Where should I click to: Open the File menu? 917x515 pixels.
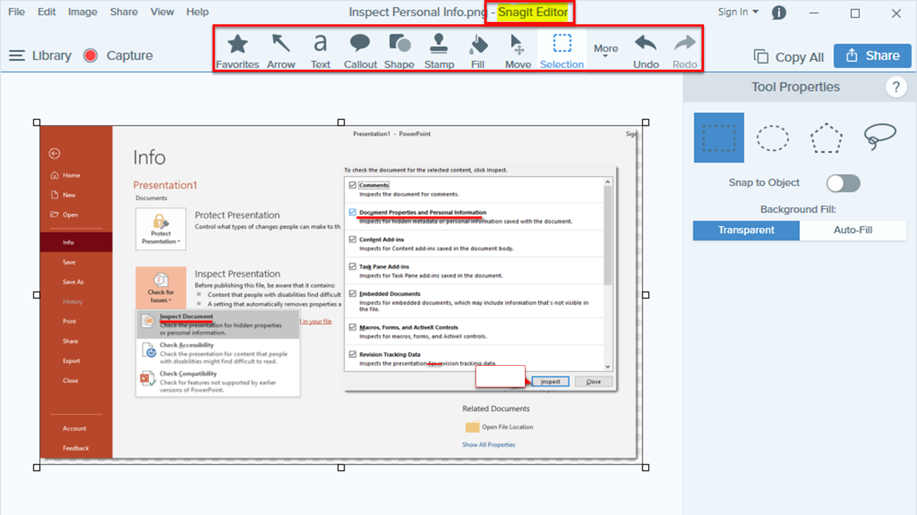click(16, 12)
